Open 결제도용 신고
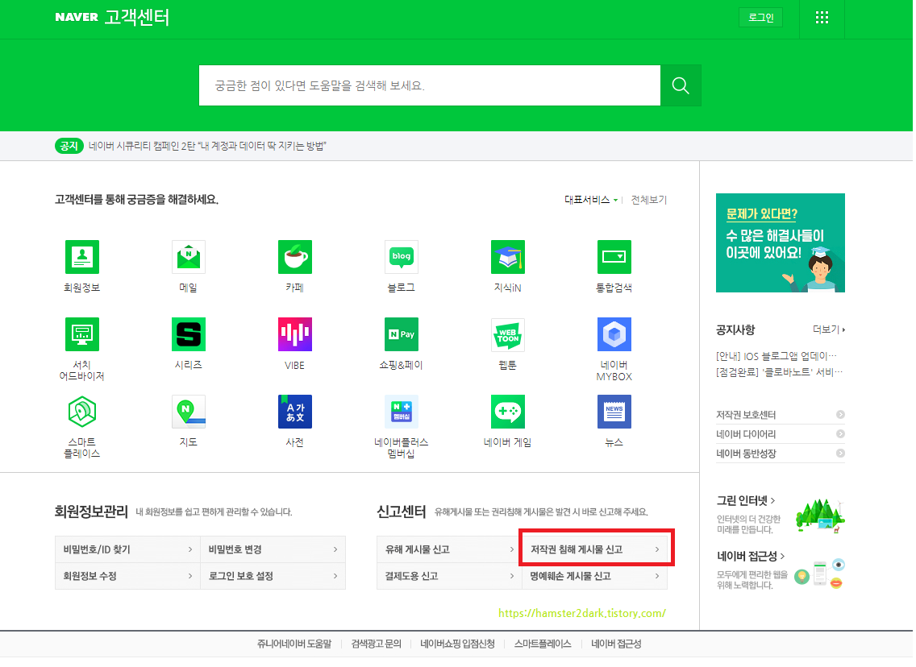The image size is (916, 667). tap(449, 577)
